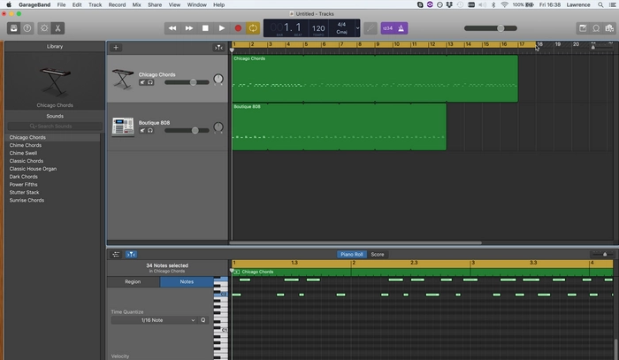Open the View menu
Screen dimensions: 619x360
tap(174, 4)
